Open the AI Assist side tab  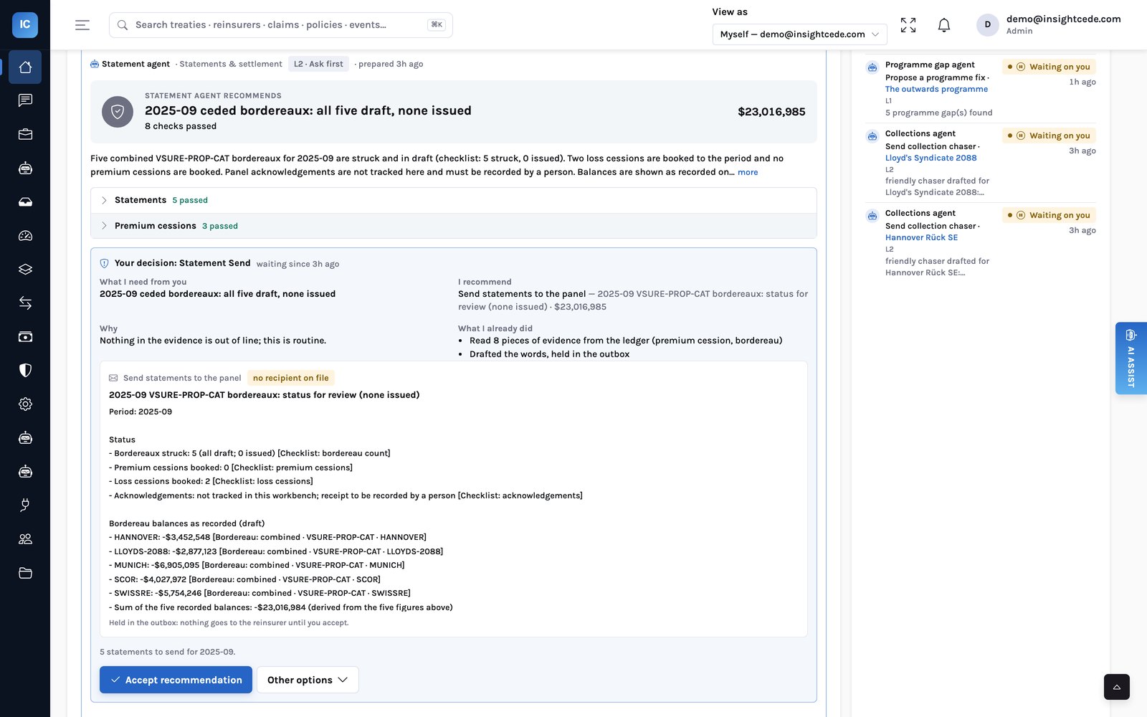pos(1131,358)
